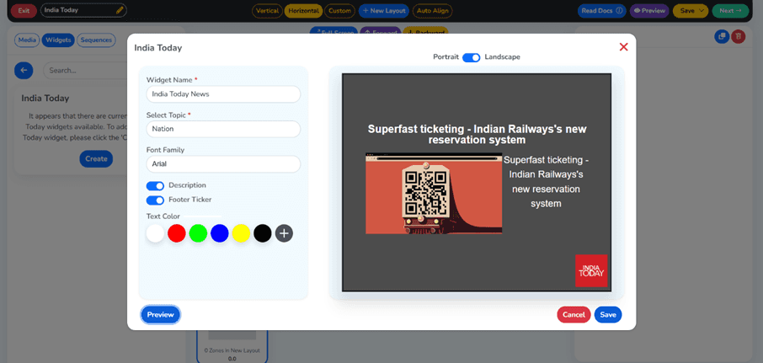Save the India Today widget
This screenshot has height=363, width=763.
pyautogui.click(x=608, y=315)
